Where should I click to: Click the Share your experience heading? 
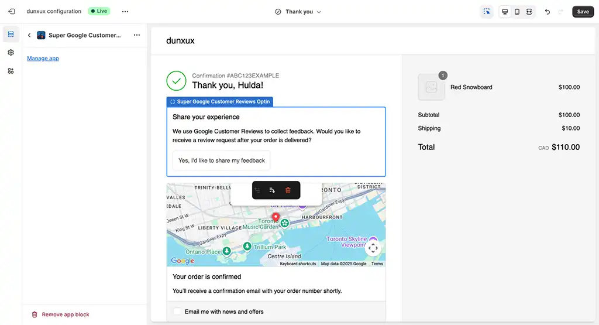206,117
